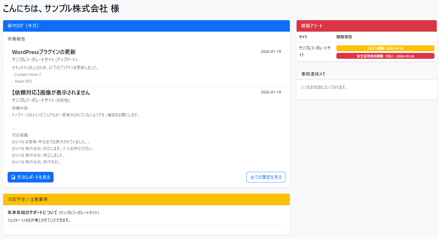Click the 作業報告 label
The height and width of the screenshot is (239, 439).
(16, 39)
